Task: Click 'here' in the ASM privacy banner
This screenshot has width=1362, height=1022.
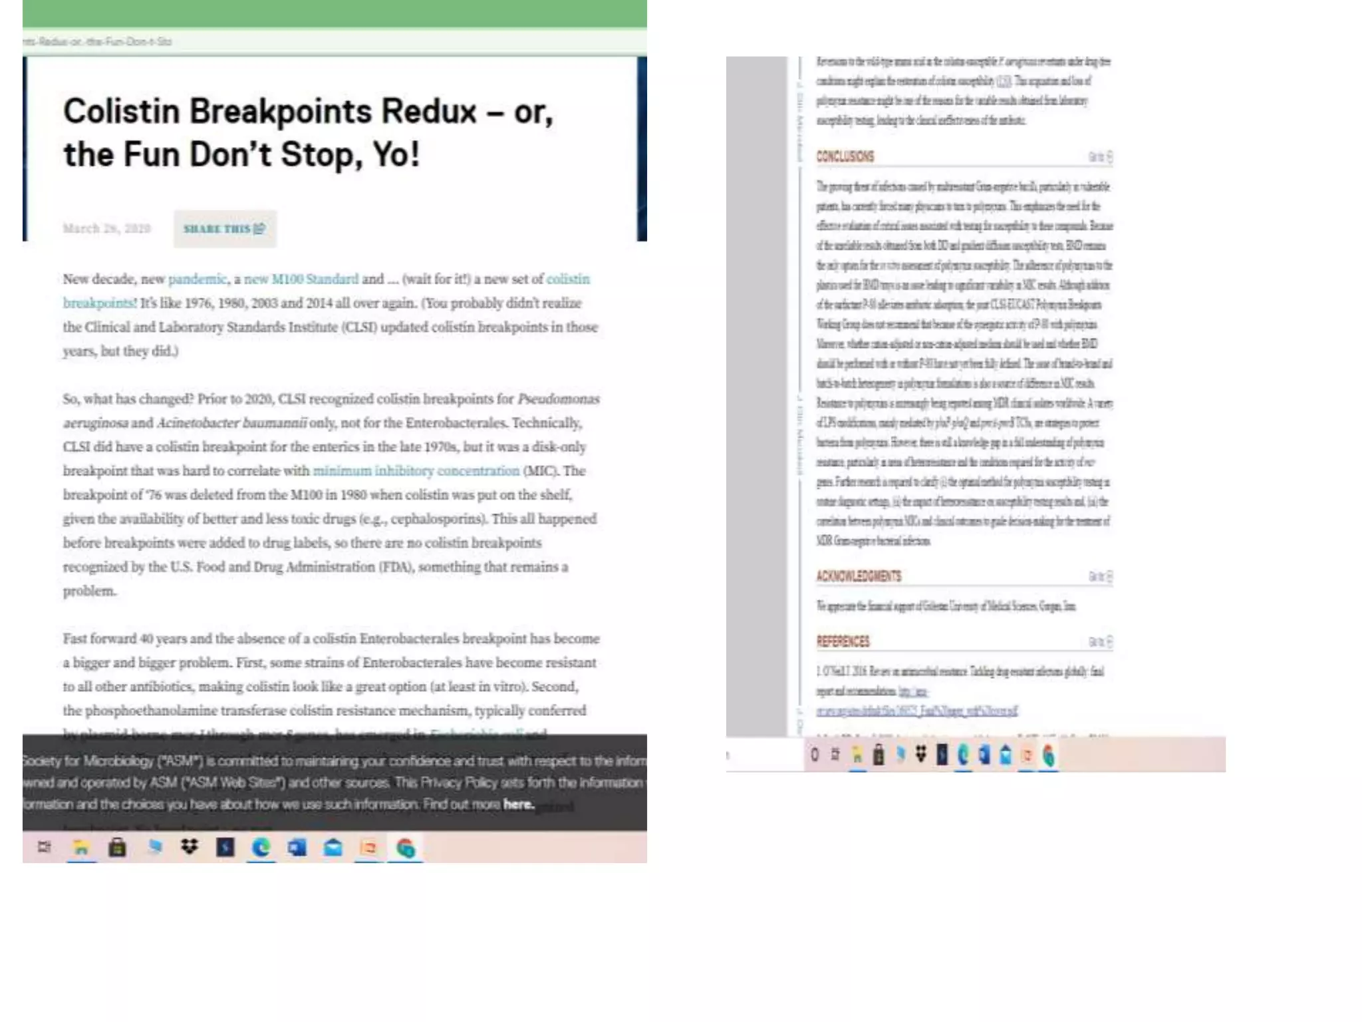Action: pyautogui.click(x=518, y=804)
